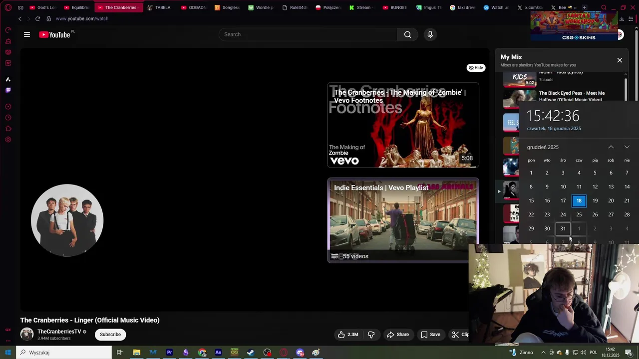Screen dimensions: 639x359
Task: Open the taskbar clock showing 15:42
Action: (610, 353)
